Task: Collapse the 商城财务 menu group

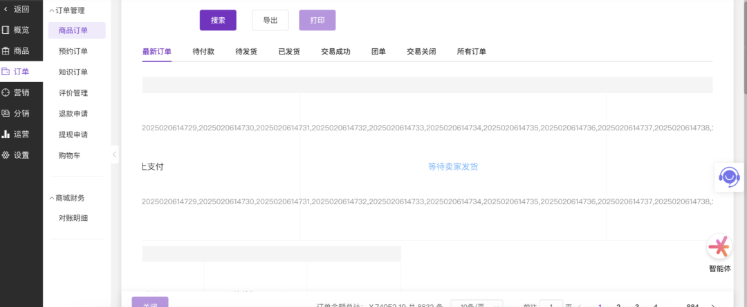Action: coord(52,198)
